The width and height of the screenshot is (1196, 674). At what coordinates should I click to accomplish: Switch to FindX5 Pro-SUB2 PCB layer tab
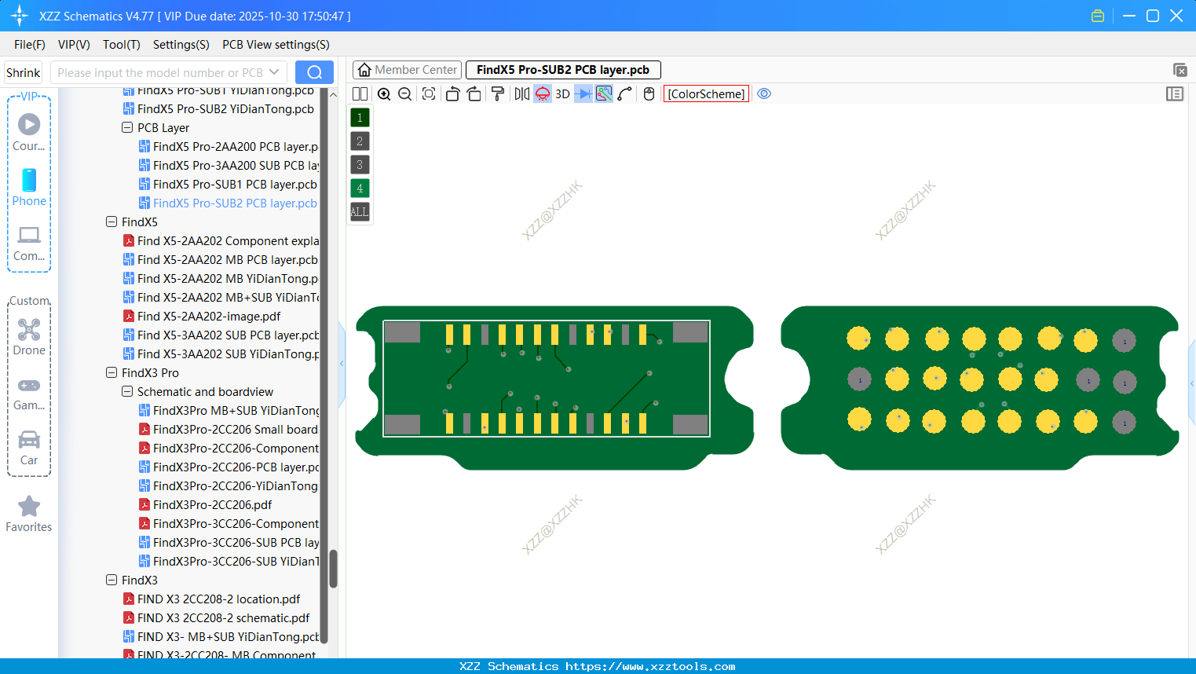click(x=563, y=69)
